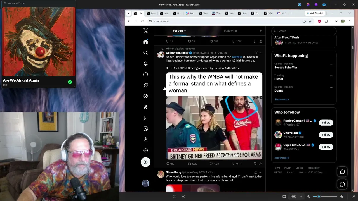The height and width of the screenshot is (201, 358).
Task: Bookmark this page with the star icon
Action: pyautogui.click(x=310, y=21)
